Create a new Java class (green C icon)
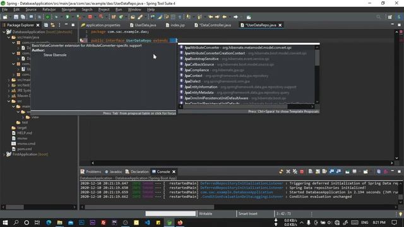Screen dimensions: 404x227 pos(121,17)
